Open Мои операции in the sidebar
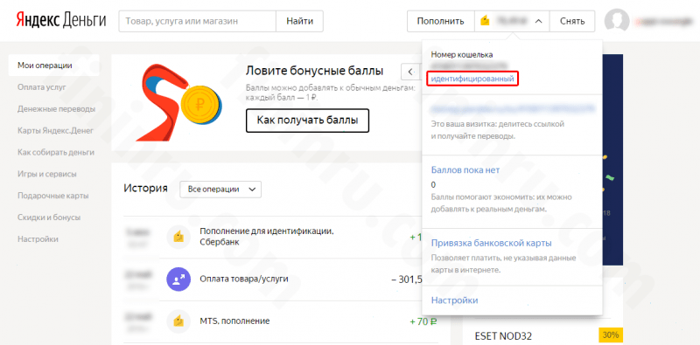 tap(53, 66)
